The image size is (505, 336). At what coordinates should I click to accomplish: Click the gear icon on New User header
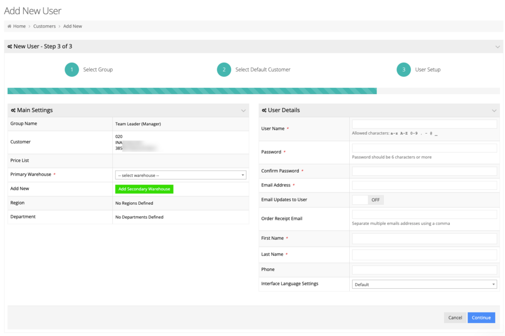9,46
